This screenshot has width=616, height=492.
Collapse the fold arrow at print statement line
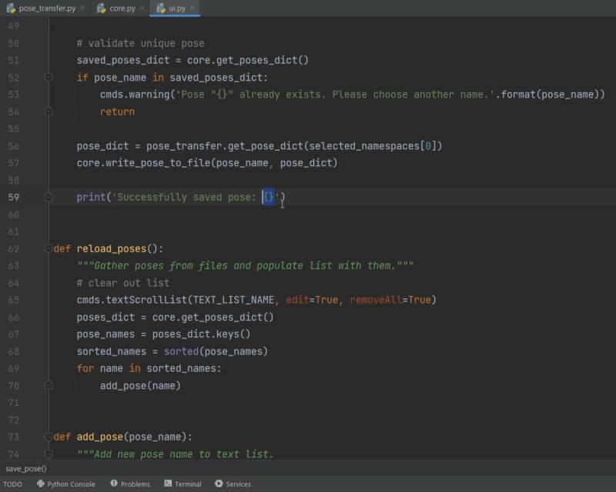[49, 197]
